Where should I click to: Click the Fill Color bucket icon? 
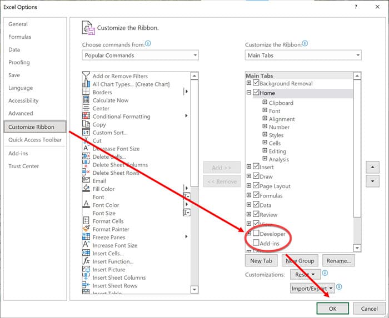click(86, 189)
